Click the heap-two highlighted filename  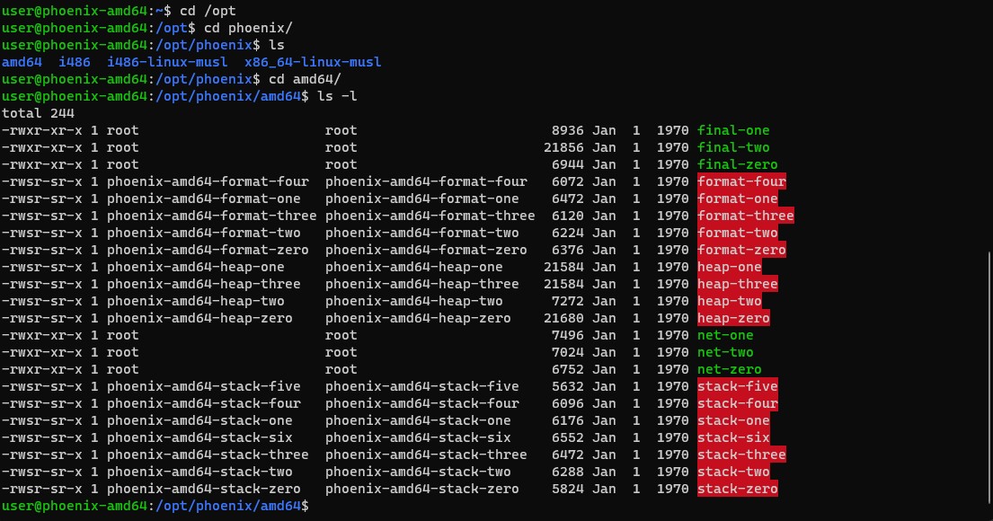729,301
